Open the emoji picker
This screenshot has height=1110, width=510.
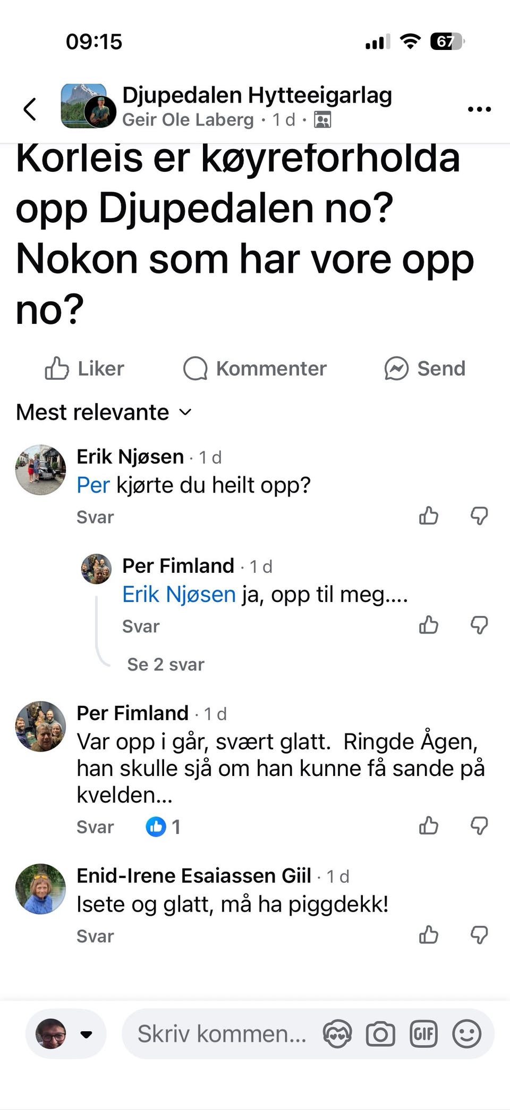coord(466,1034)
